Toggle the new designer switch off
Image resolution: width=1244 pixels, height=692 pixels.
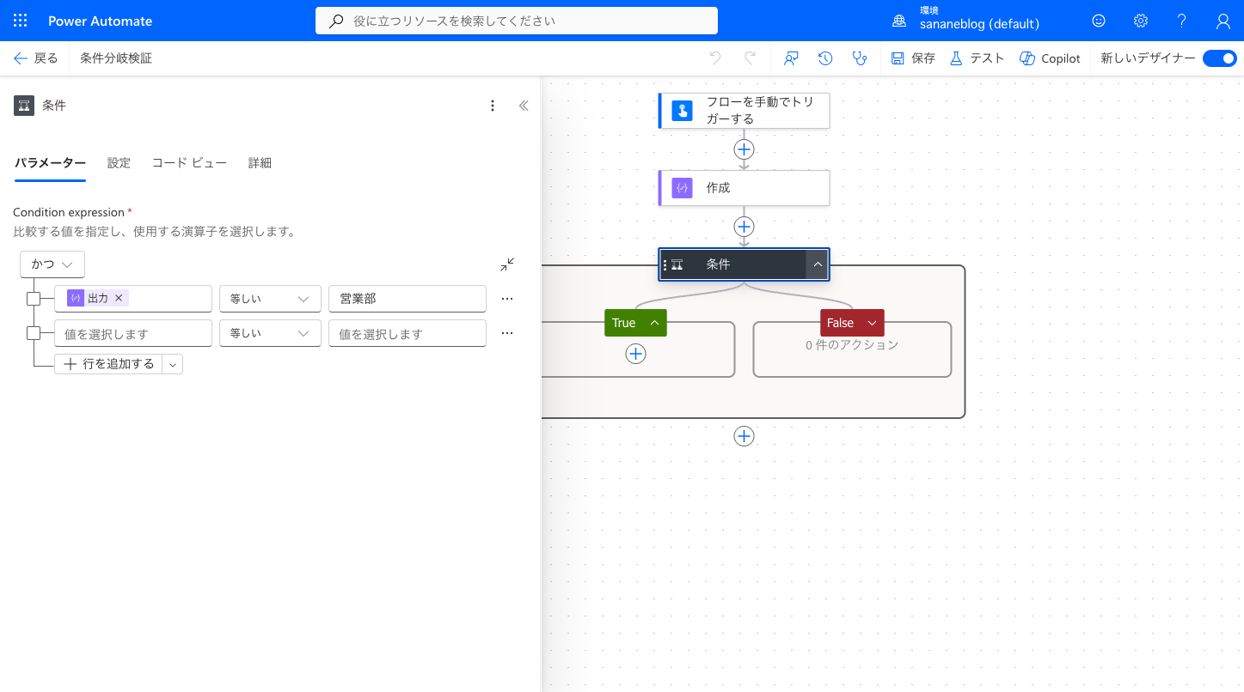[x=1219, y=58]
